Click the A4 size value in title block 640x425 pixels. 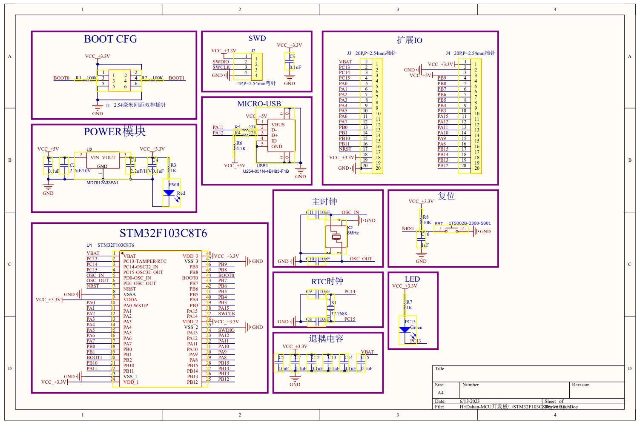coord(440,393)
